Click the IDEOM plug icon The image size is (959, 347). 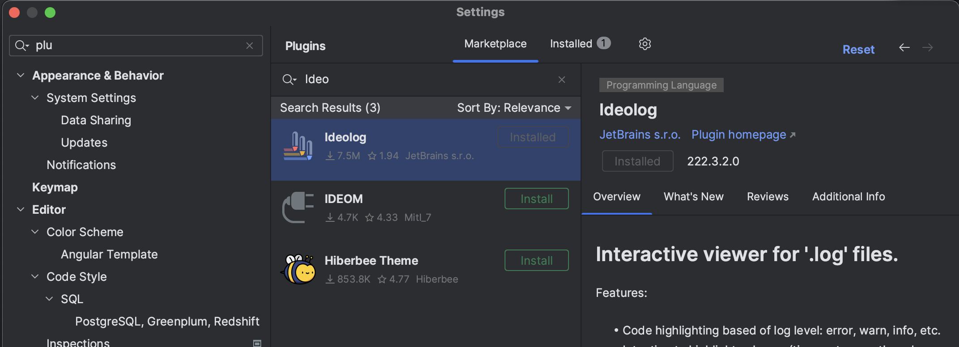click(x=298, y=207)
